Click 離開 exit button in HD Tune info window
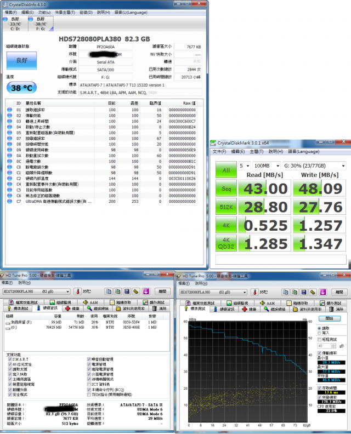The image size is (351, 434). click(x=162, y=292)
